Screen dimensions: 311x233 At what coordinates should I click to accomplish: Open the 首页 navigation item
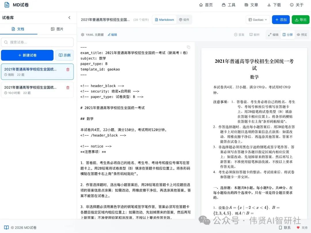tap(206, 5)
